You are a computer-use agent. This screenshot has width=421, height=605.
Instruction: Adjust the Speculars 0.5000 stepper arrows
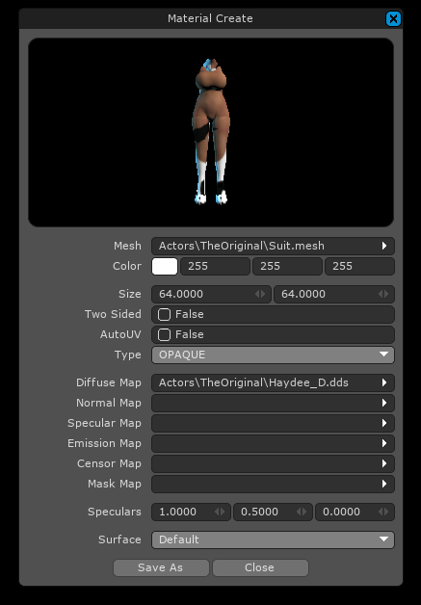click(x=302, y=512)
